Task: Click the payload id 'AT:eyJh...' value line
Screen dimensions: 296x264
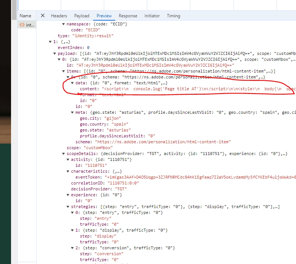Action: click(151, 65)
